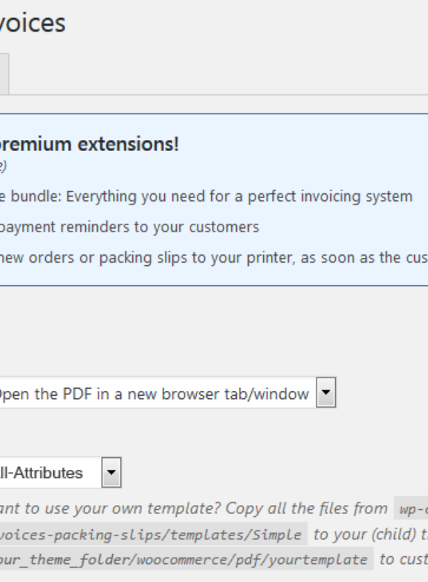The width and height of the screenshot is (428, 582).
Task: Click the 'voices' page title
Action: [x=33, y=23]
